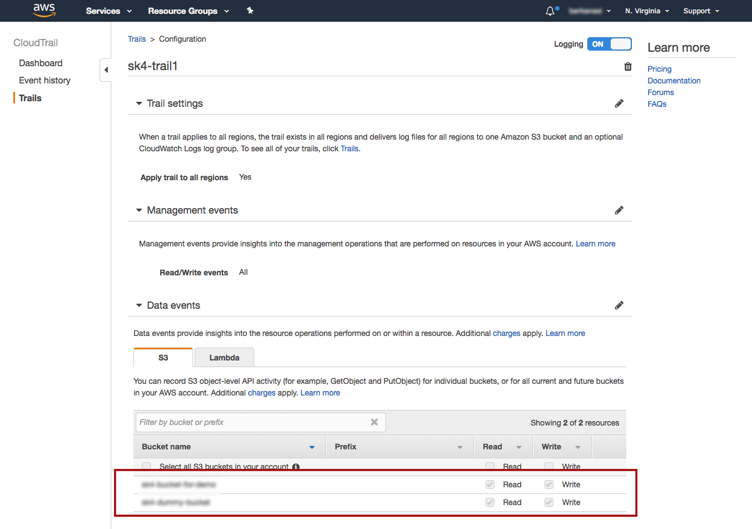Image resolution: width=752 pixels, height=529 pixels.
Task: Open the Resource Groups dropdown
Action: tap(189, 11)
